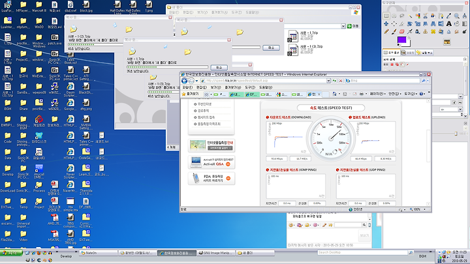470x264 pixels.
Task: Select the Bucket Fill tool
Action: pyautogui.click(x=457, y=23)
